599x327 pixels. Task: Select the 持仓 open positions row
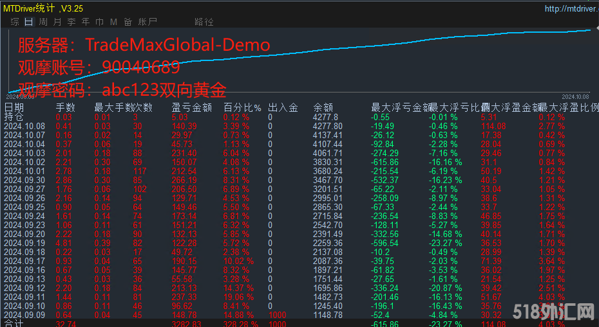pyautogui.click(x=14, y=118)
